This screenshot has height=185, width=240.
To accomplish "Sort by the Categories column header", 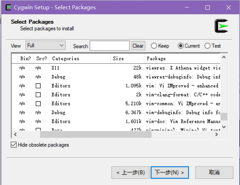I will coord(80,58).
